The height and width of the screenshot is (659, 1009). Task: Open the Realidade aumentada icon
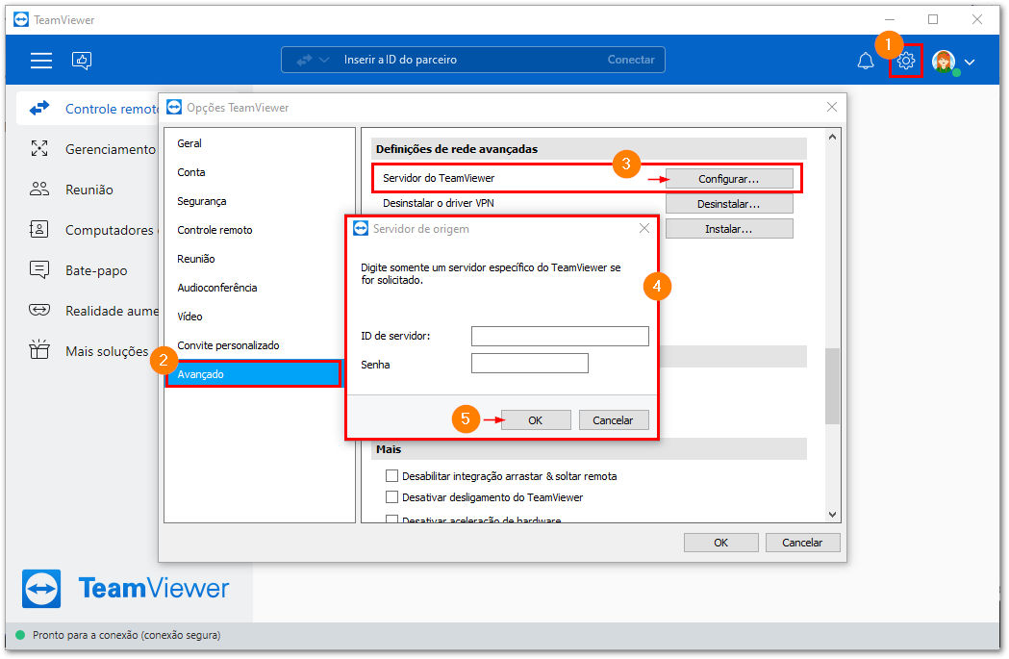point(39,310)
